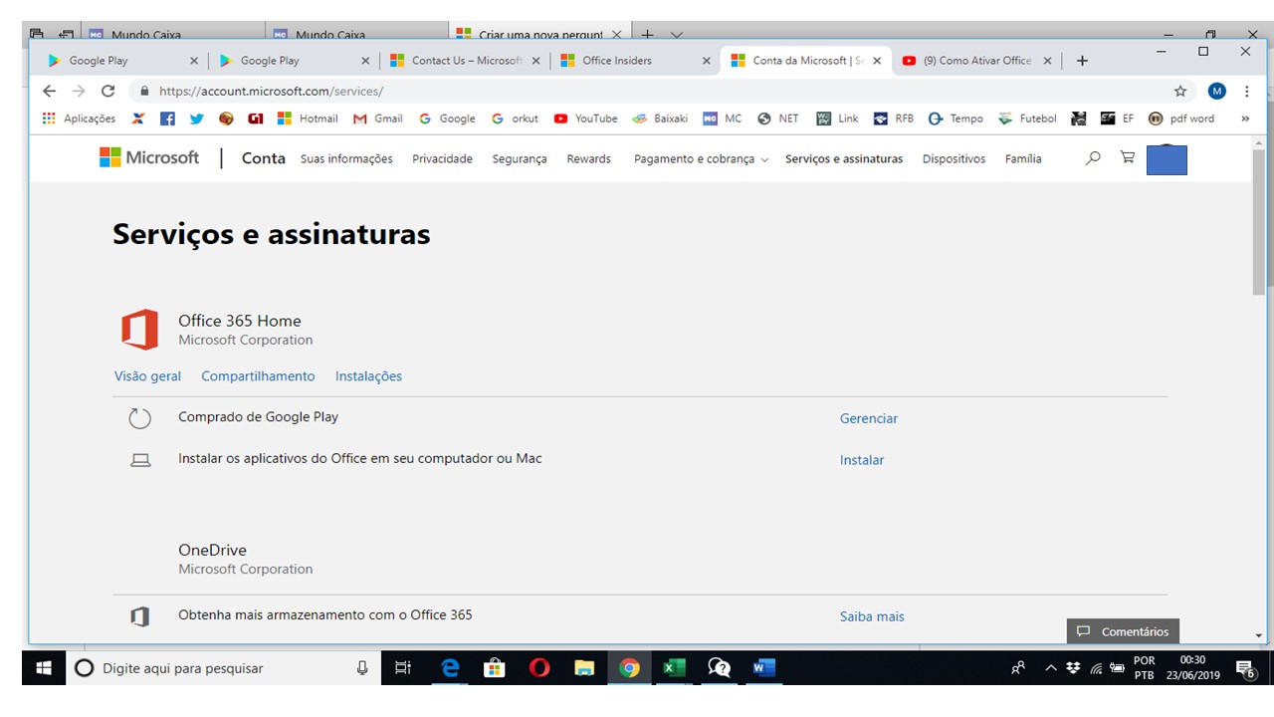Open Microsoft Store from the taskbar
Viewport: 1274px width, 717px height.
495,668
